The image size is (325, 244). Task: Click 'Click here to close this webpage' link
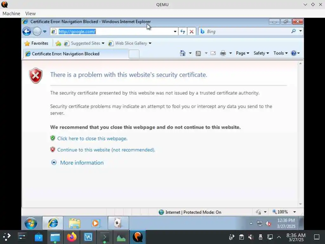(92, 139)
